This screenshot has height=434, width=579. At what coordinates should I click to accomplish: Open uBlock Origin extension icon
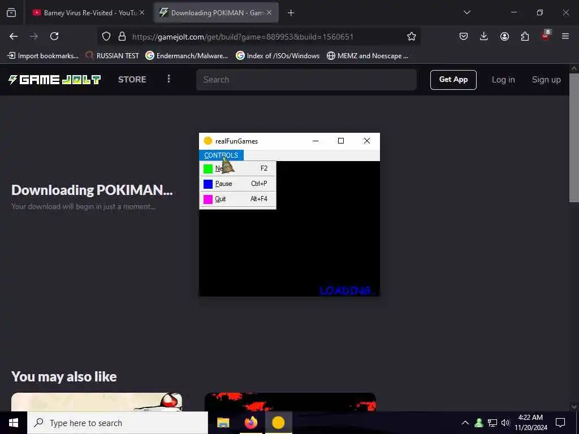546,36
